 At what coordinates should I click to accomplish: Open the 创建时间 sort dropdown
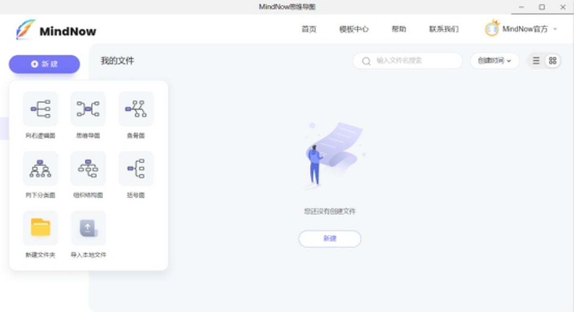coord(494,61)
